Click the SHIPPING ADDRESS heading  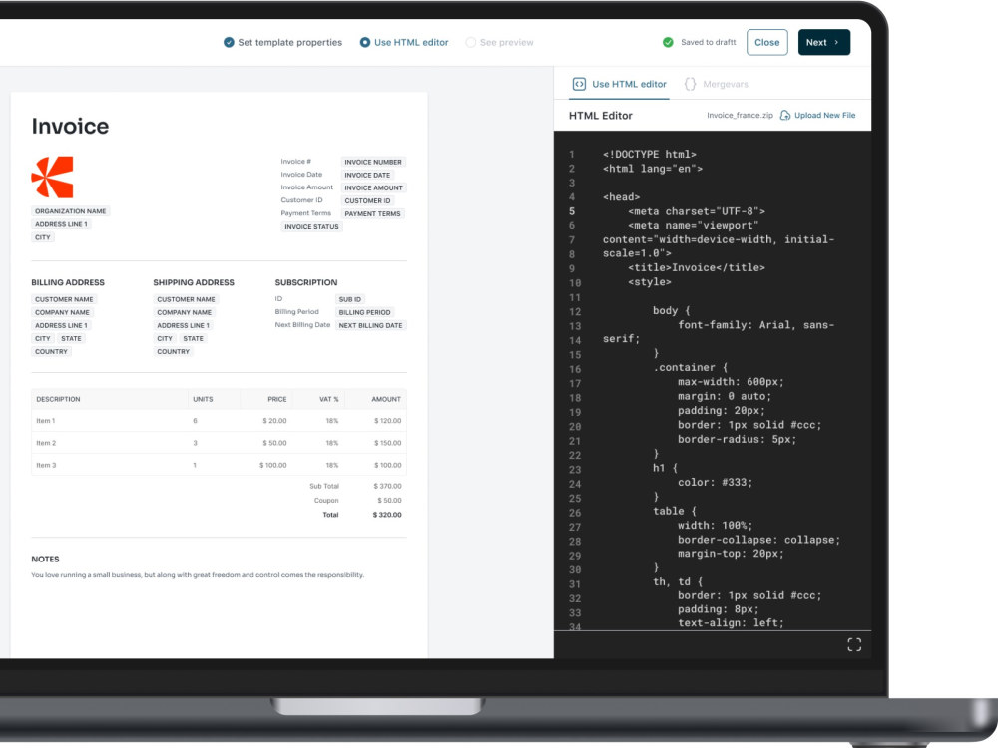click(x=194, y=282)
